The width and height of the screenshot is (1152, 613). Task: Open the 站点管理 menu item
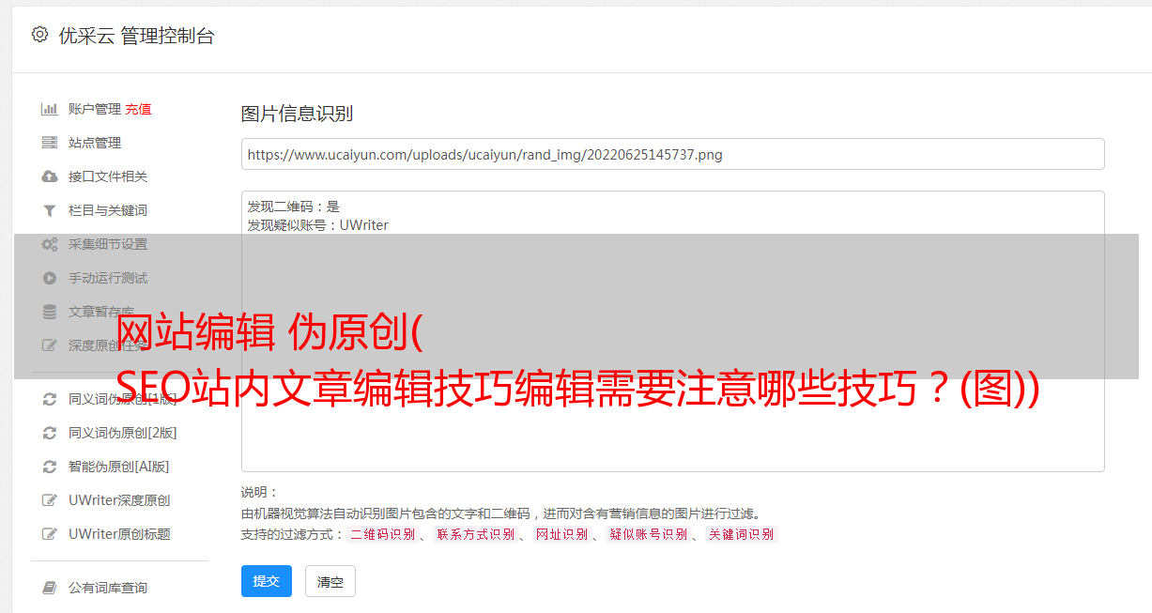[x=95, y=143]
